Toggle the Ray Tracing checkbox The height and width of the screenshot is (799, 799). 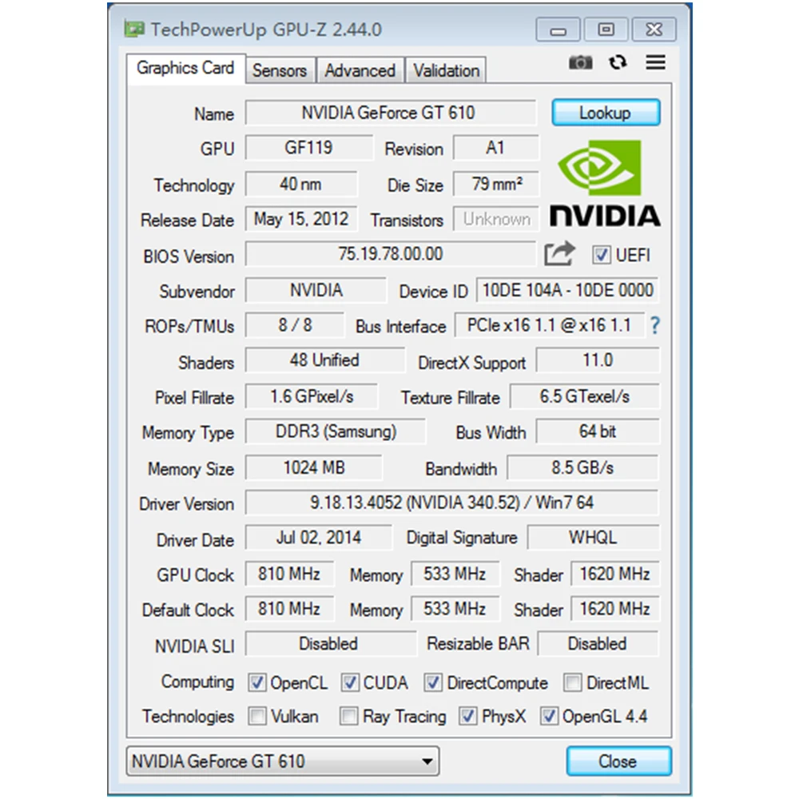(348, 716)
